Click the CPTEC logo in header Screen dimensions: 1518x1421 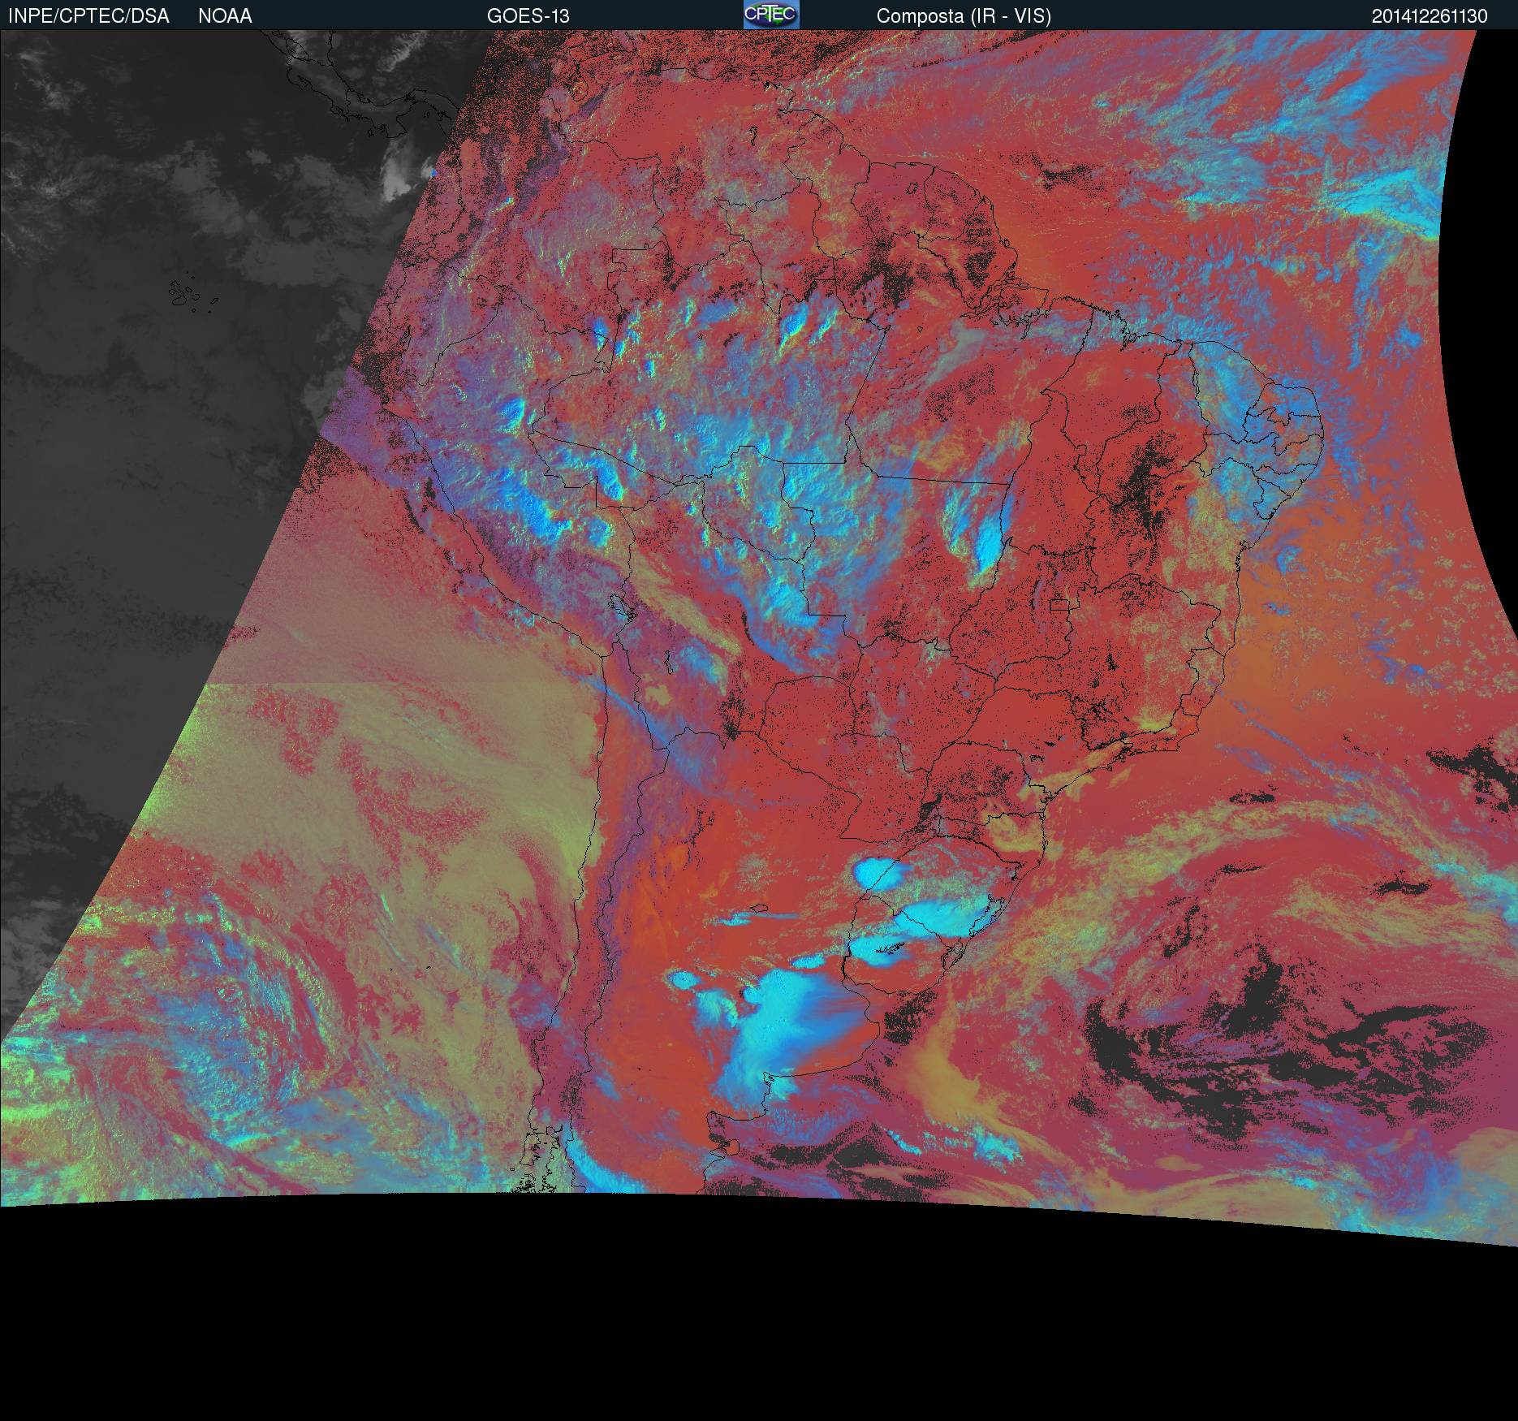[771, 15]
